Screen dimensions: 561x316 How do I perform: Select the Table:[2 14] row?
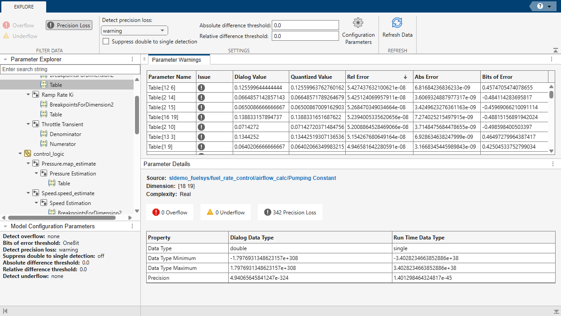pos(347,98)
